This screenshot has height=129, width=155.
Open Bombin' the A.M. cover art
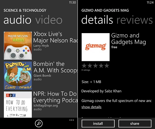[x=18, y=76]
